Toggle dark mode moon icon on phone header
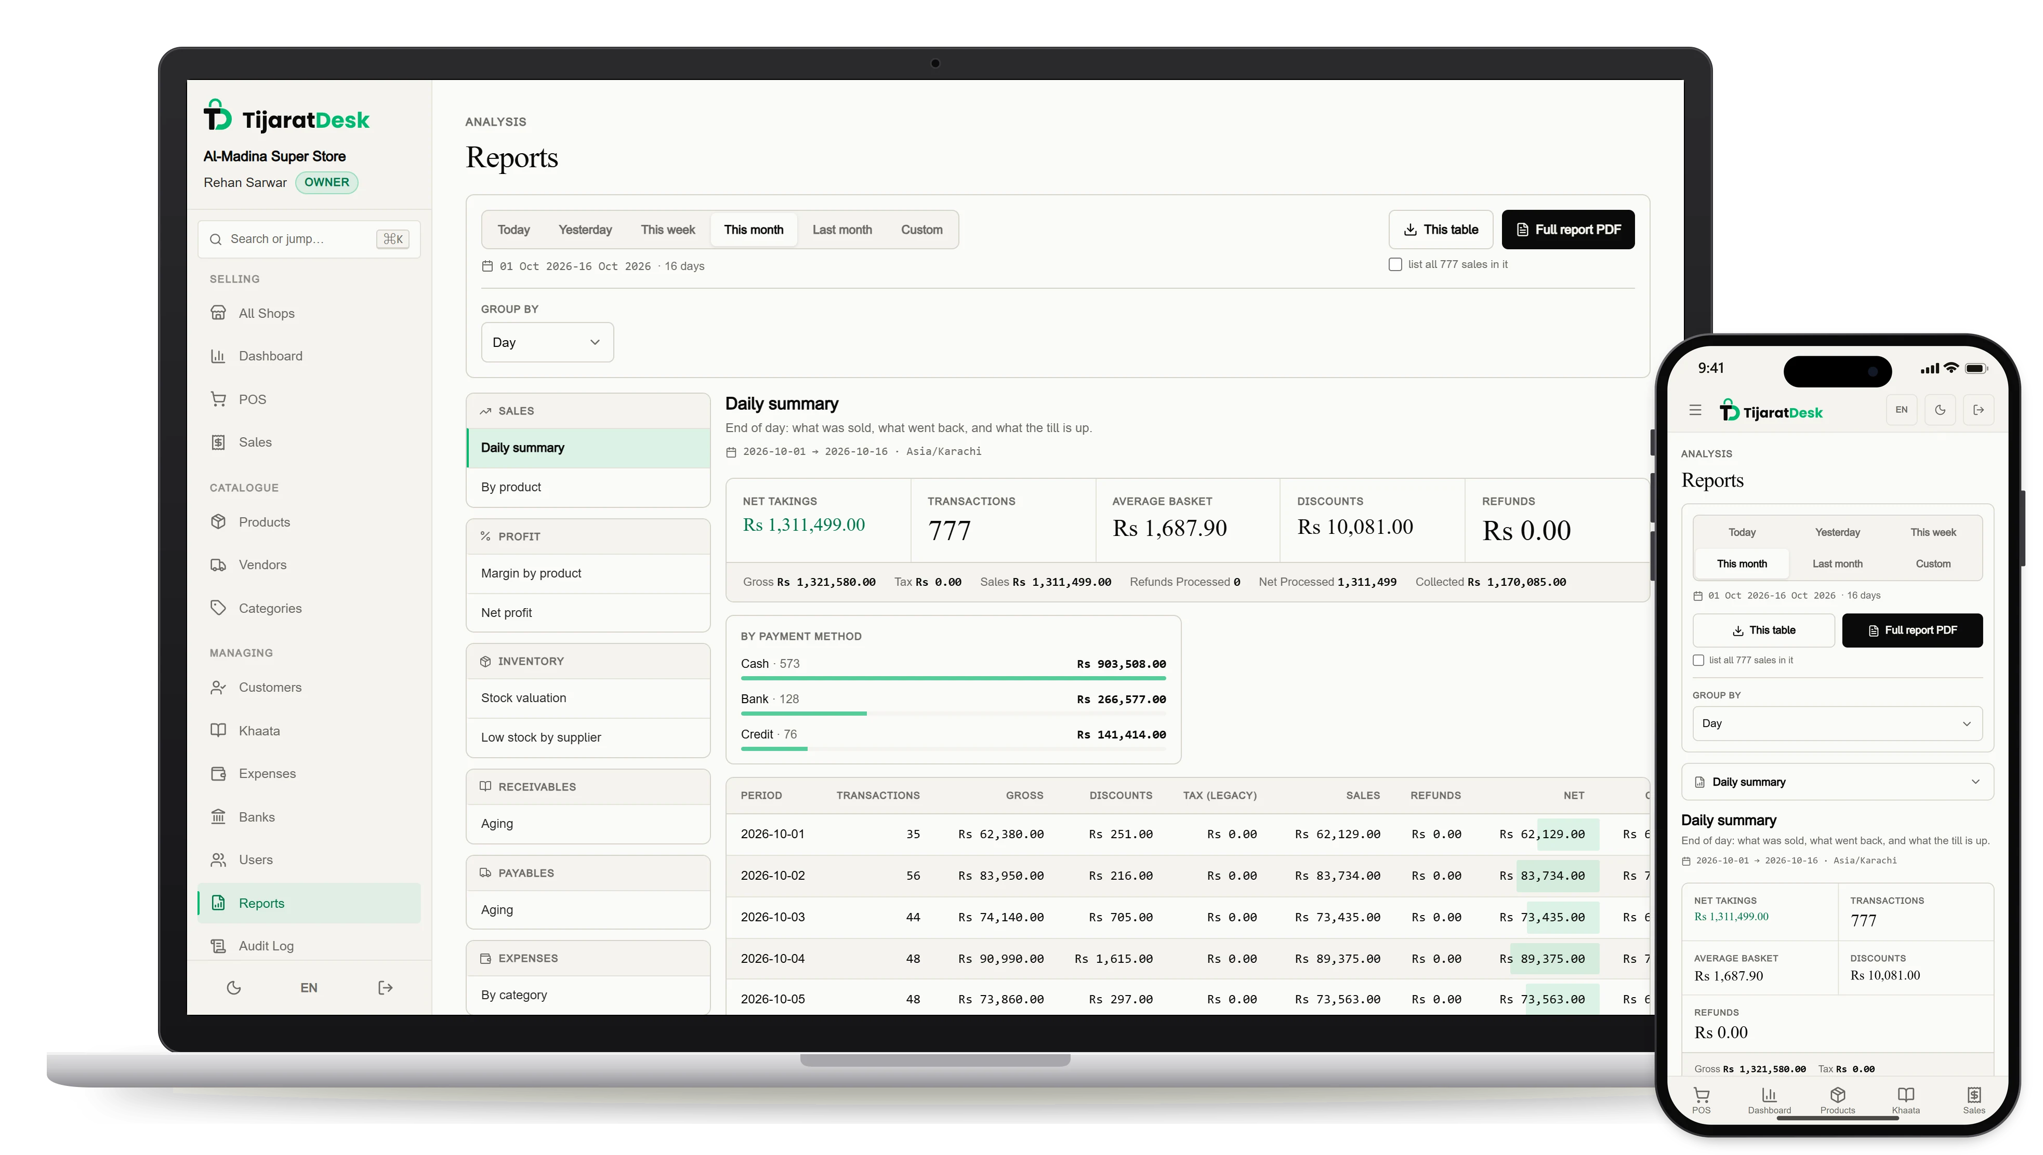The height and width of the screenshot is (1155, 2043). coord(1941,410)
